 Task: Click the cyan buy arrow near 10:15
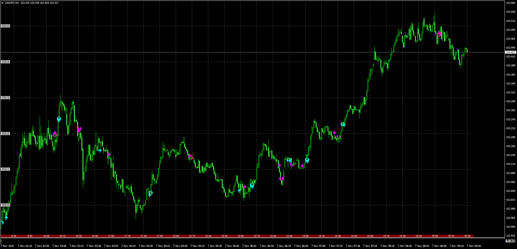point(59,119)
